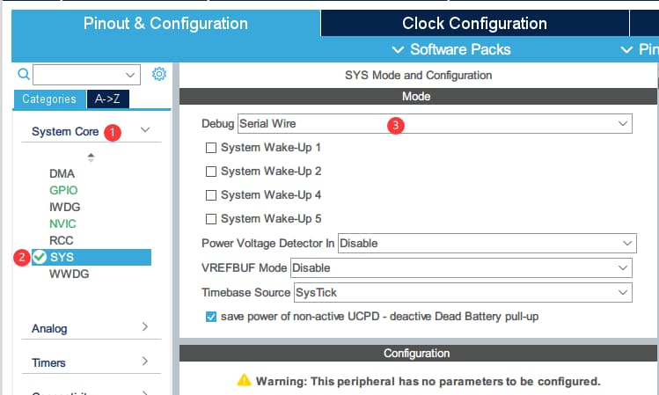Change the Timebase Source SysTick dropdown
This screenshot has height=395, width=659.
coord(463,292)
